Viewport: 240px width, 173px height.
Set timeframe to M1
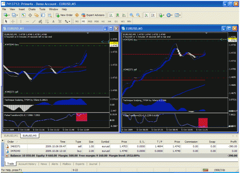[x=77, y=21]
